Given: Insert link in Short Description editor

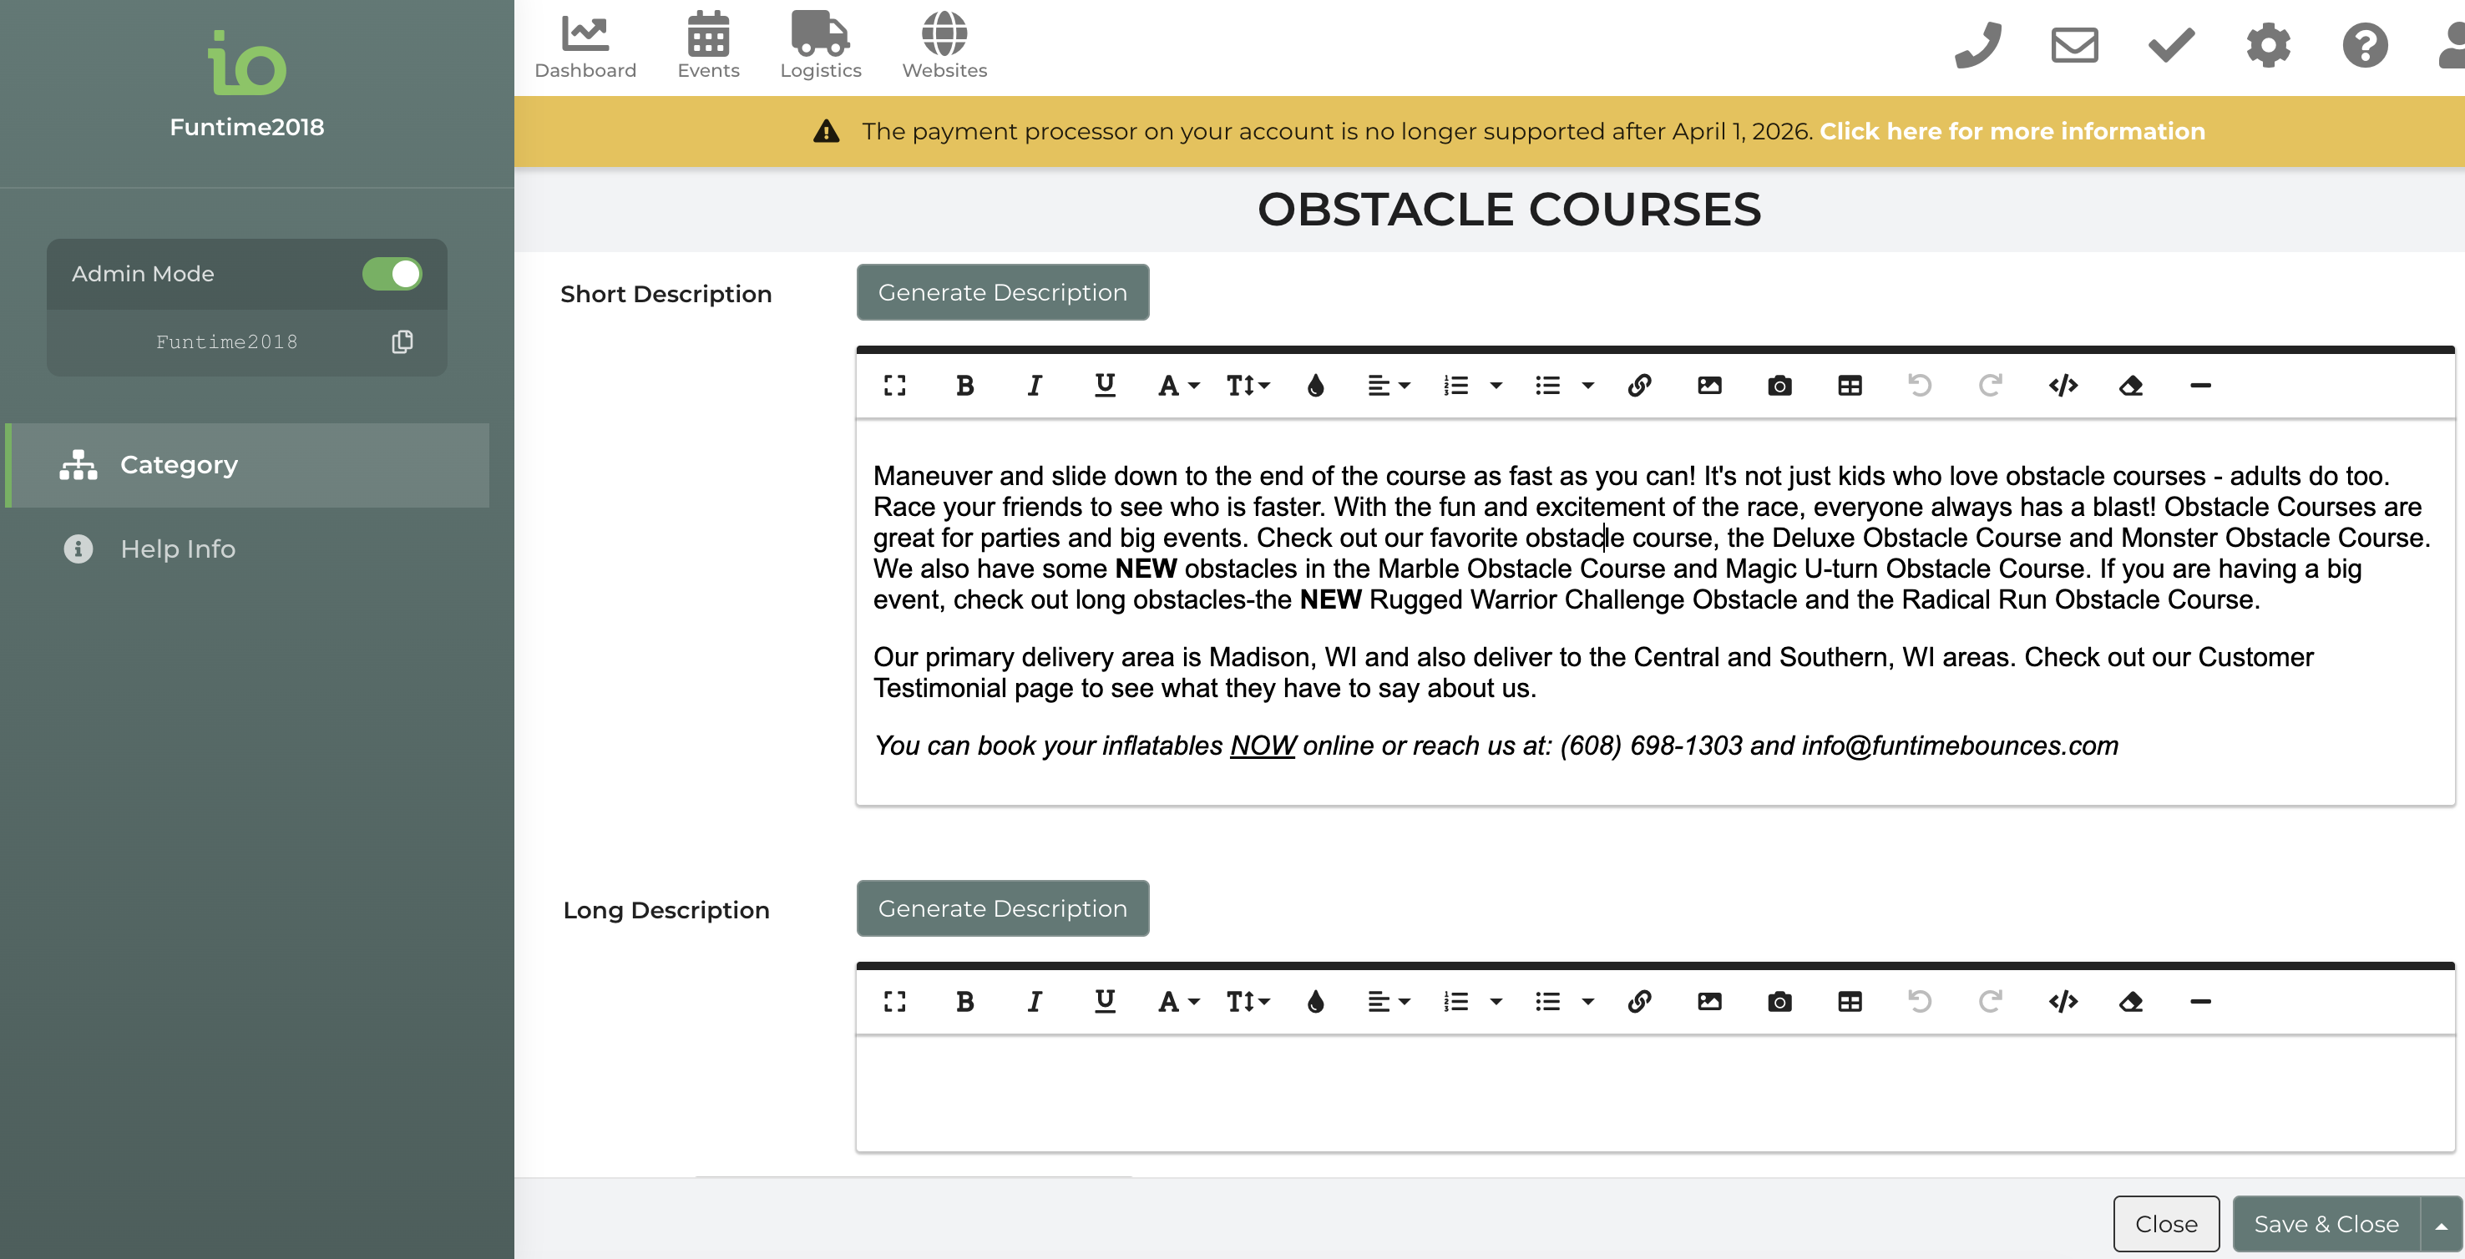Looking at the screenshot, I should click(1639, 386).
